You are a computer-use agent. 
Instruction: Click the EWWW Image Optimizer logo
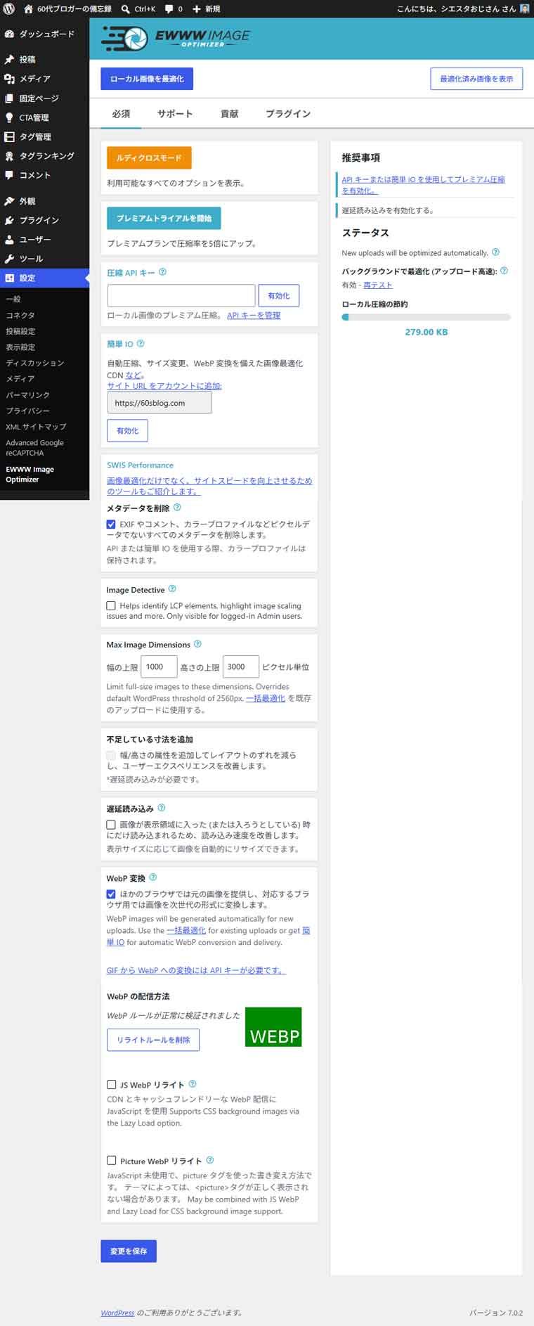click(176, 38)
